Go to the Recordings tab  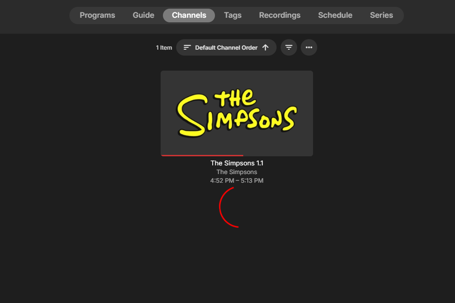click(x=279, y=15)
